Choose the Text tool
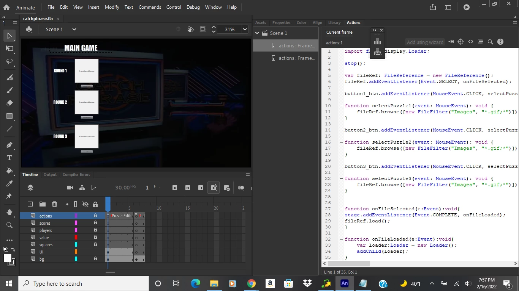 9,158
